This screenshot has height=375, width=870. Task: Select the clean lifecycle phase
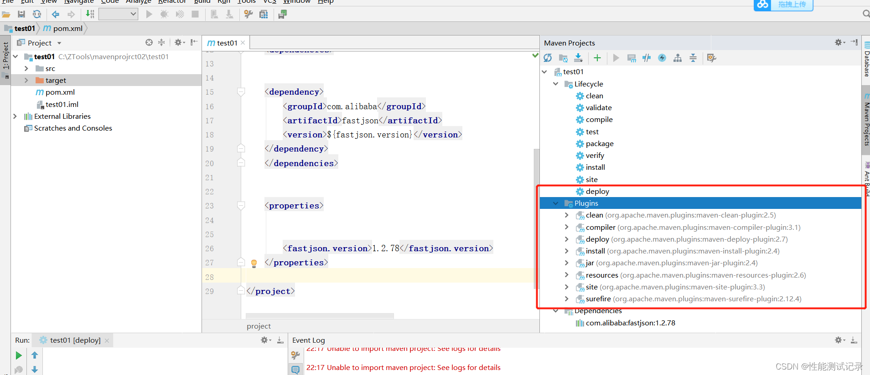pos(594,96)
